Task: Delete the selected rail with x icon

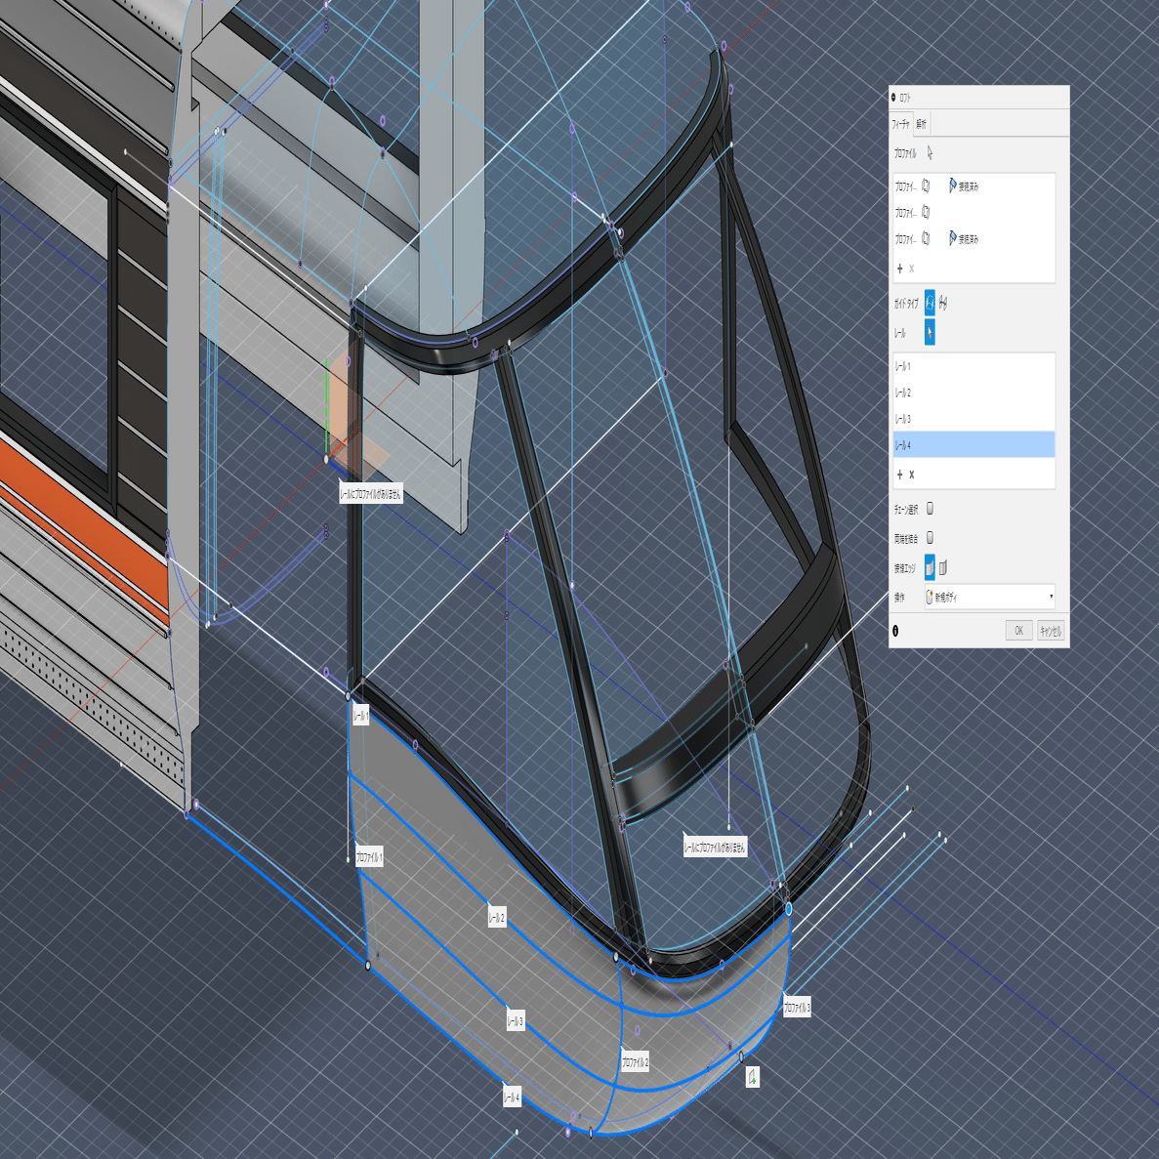Action: 911,475
